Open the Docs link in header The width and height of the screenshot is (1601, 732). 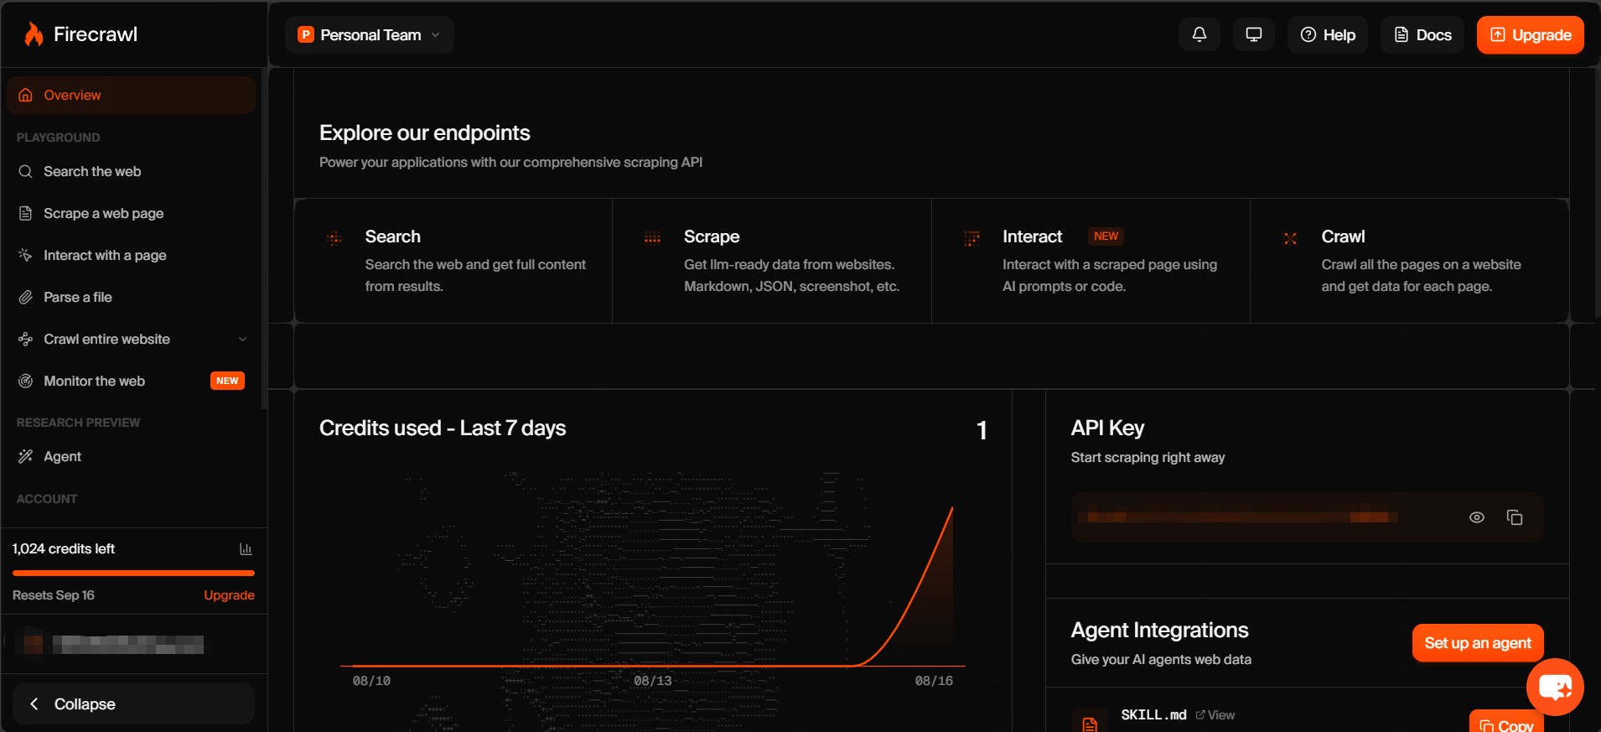coord(1422,34)
